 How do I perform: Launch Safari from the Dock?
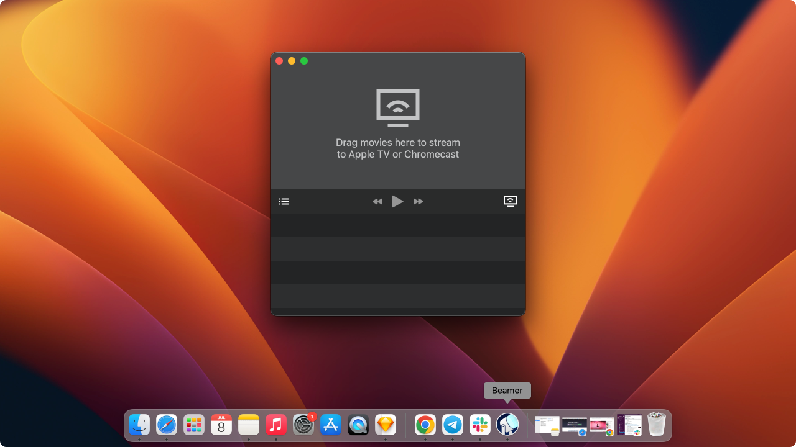[167, 425]
